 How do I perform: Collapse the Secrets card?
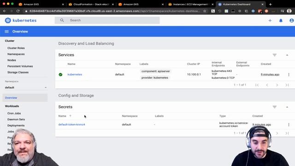[287, 107]
